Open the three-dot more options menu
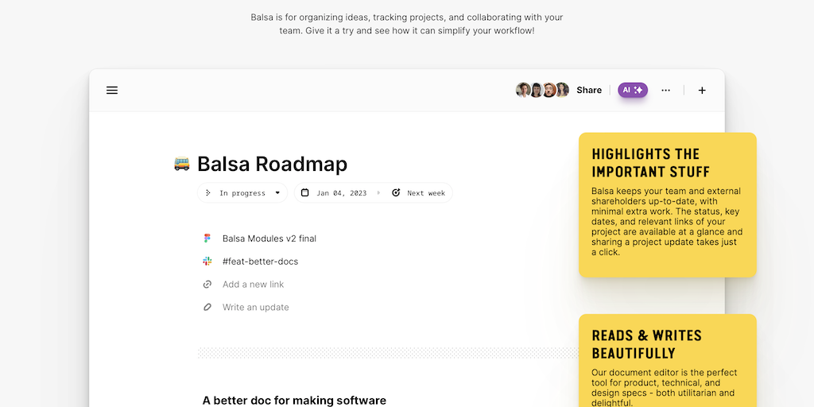 click(x=665, y=91)
